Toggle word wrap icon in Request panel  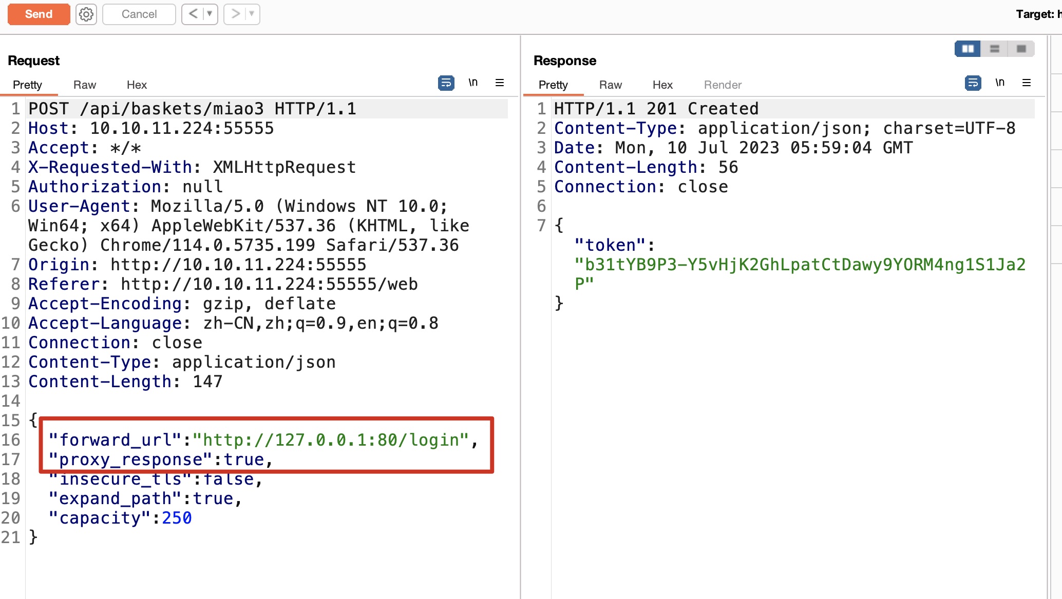pos(446,83)
